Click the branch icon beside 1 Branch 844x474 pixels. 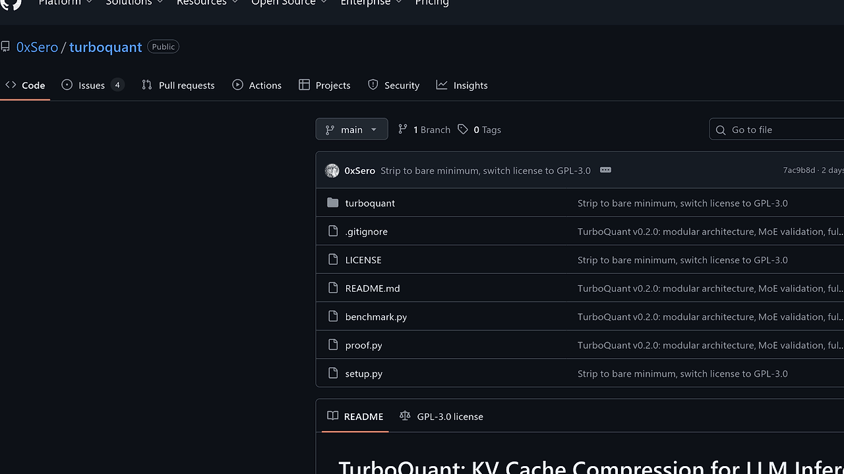pos(402,130)
